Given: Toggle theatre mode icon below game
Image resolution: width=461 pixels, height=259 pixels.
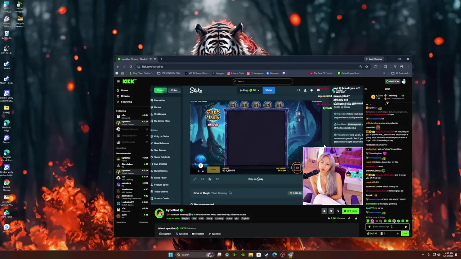Looking at the screenshot, I should tap(202, 179).
